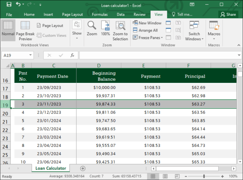Enable Page Layout view from status bar
This screenshot has width=243, height=180.
165,176
